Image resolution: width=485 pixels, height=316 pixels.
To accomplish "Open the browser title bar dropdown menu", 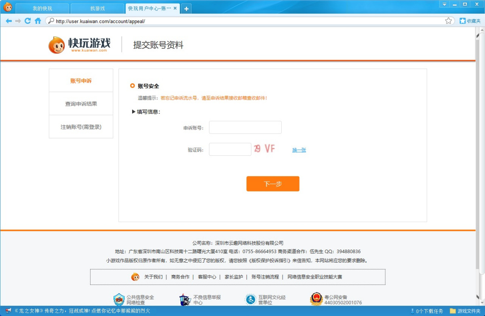I will pyautogui.click(x=444, y=4).
